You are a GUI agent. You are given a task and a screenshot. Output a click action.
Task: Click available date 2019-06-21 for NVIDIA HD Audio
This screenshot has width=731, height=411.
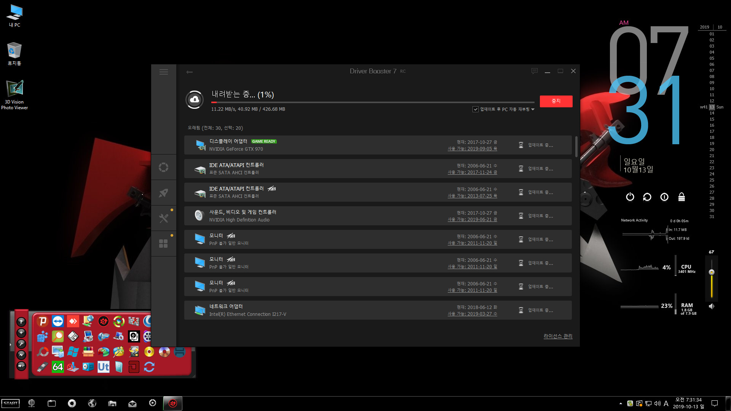click(472, 220)
